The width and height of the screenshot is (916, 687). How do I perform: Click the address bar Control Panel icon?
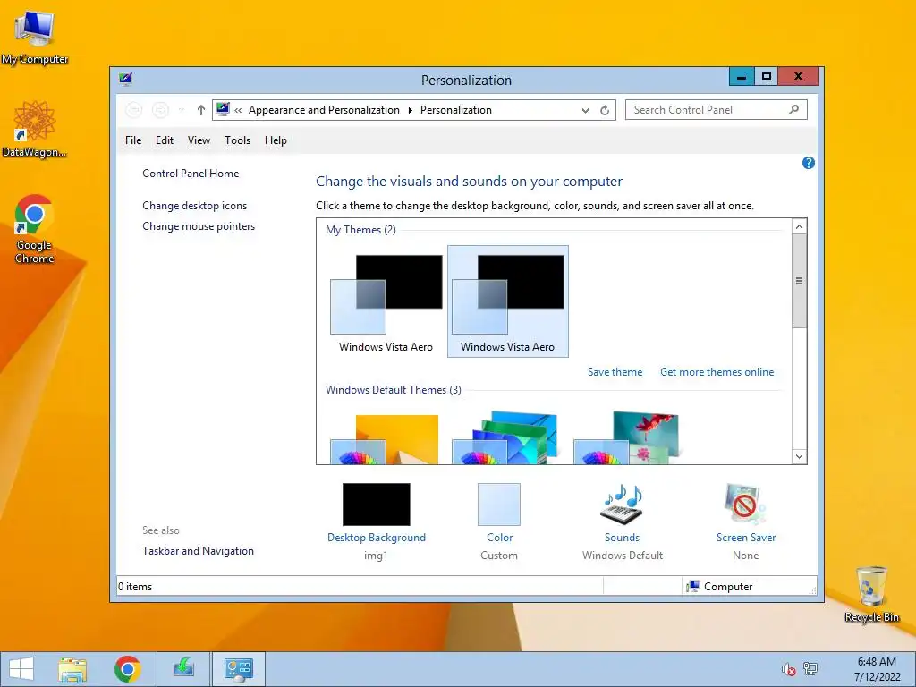[x=223, y=109]
